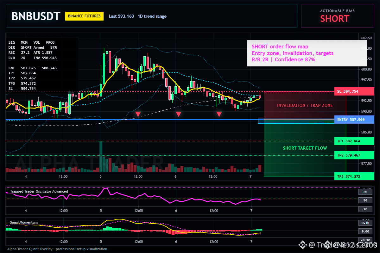Click the 590.00 price axis label

366,111
